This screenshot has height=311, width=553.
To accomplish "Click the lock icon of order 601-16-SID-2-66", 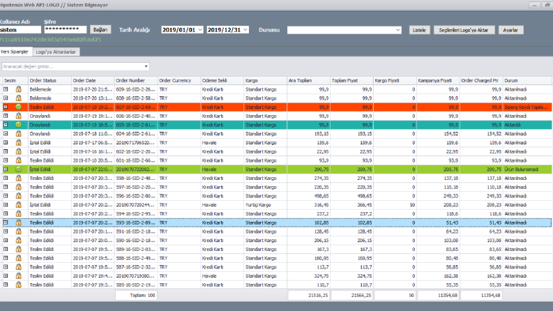I will pos(18,160).
